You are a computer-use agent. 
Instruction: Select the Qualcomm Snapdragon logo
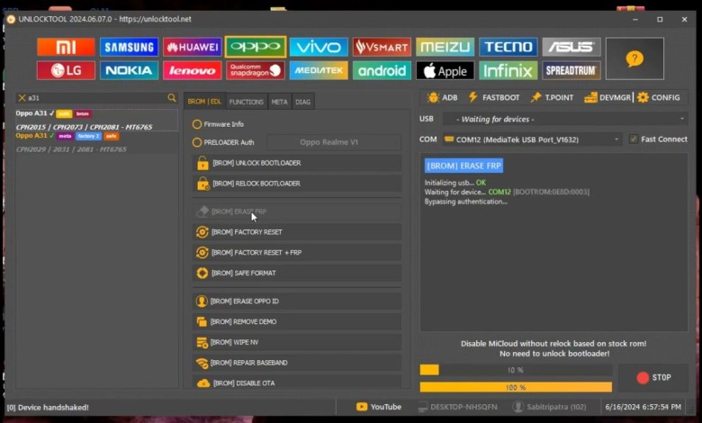click(x=256, y=70)
